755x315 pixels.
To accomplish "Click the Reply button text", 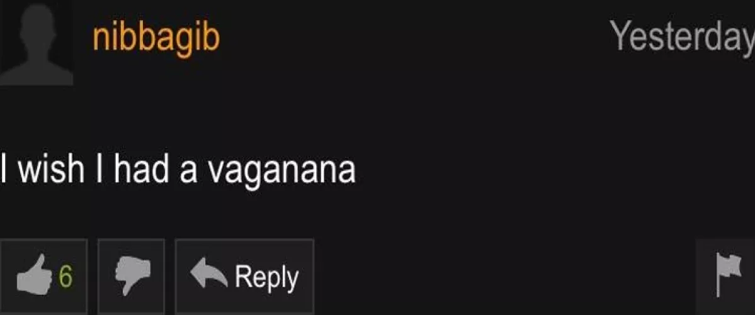I will point(267,277).
